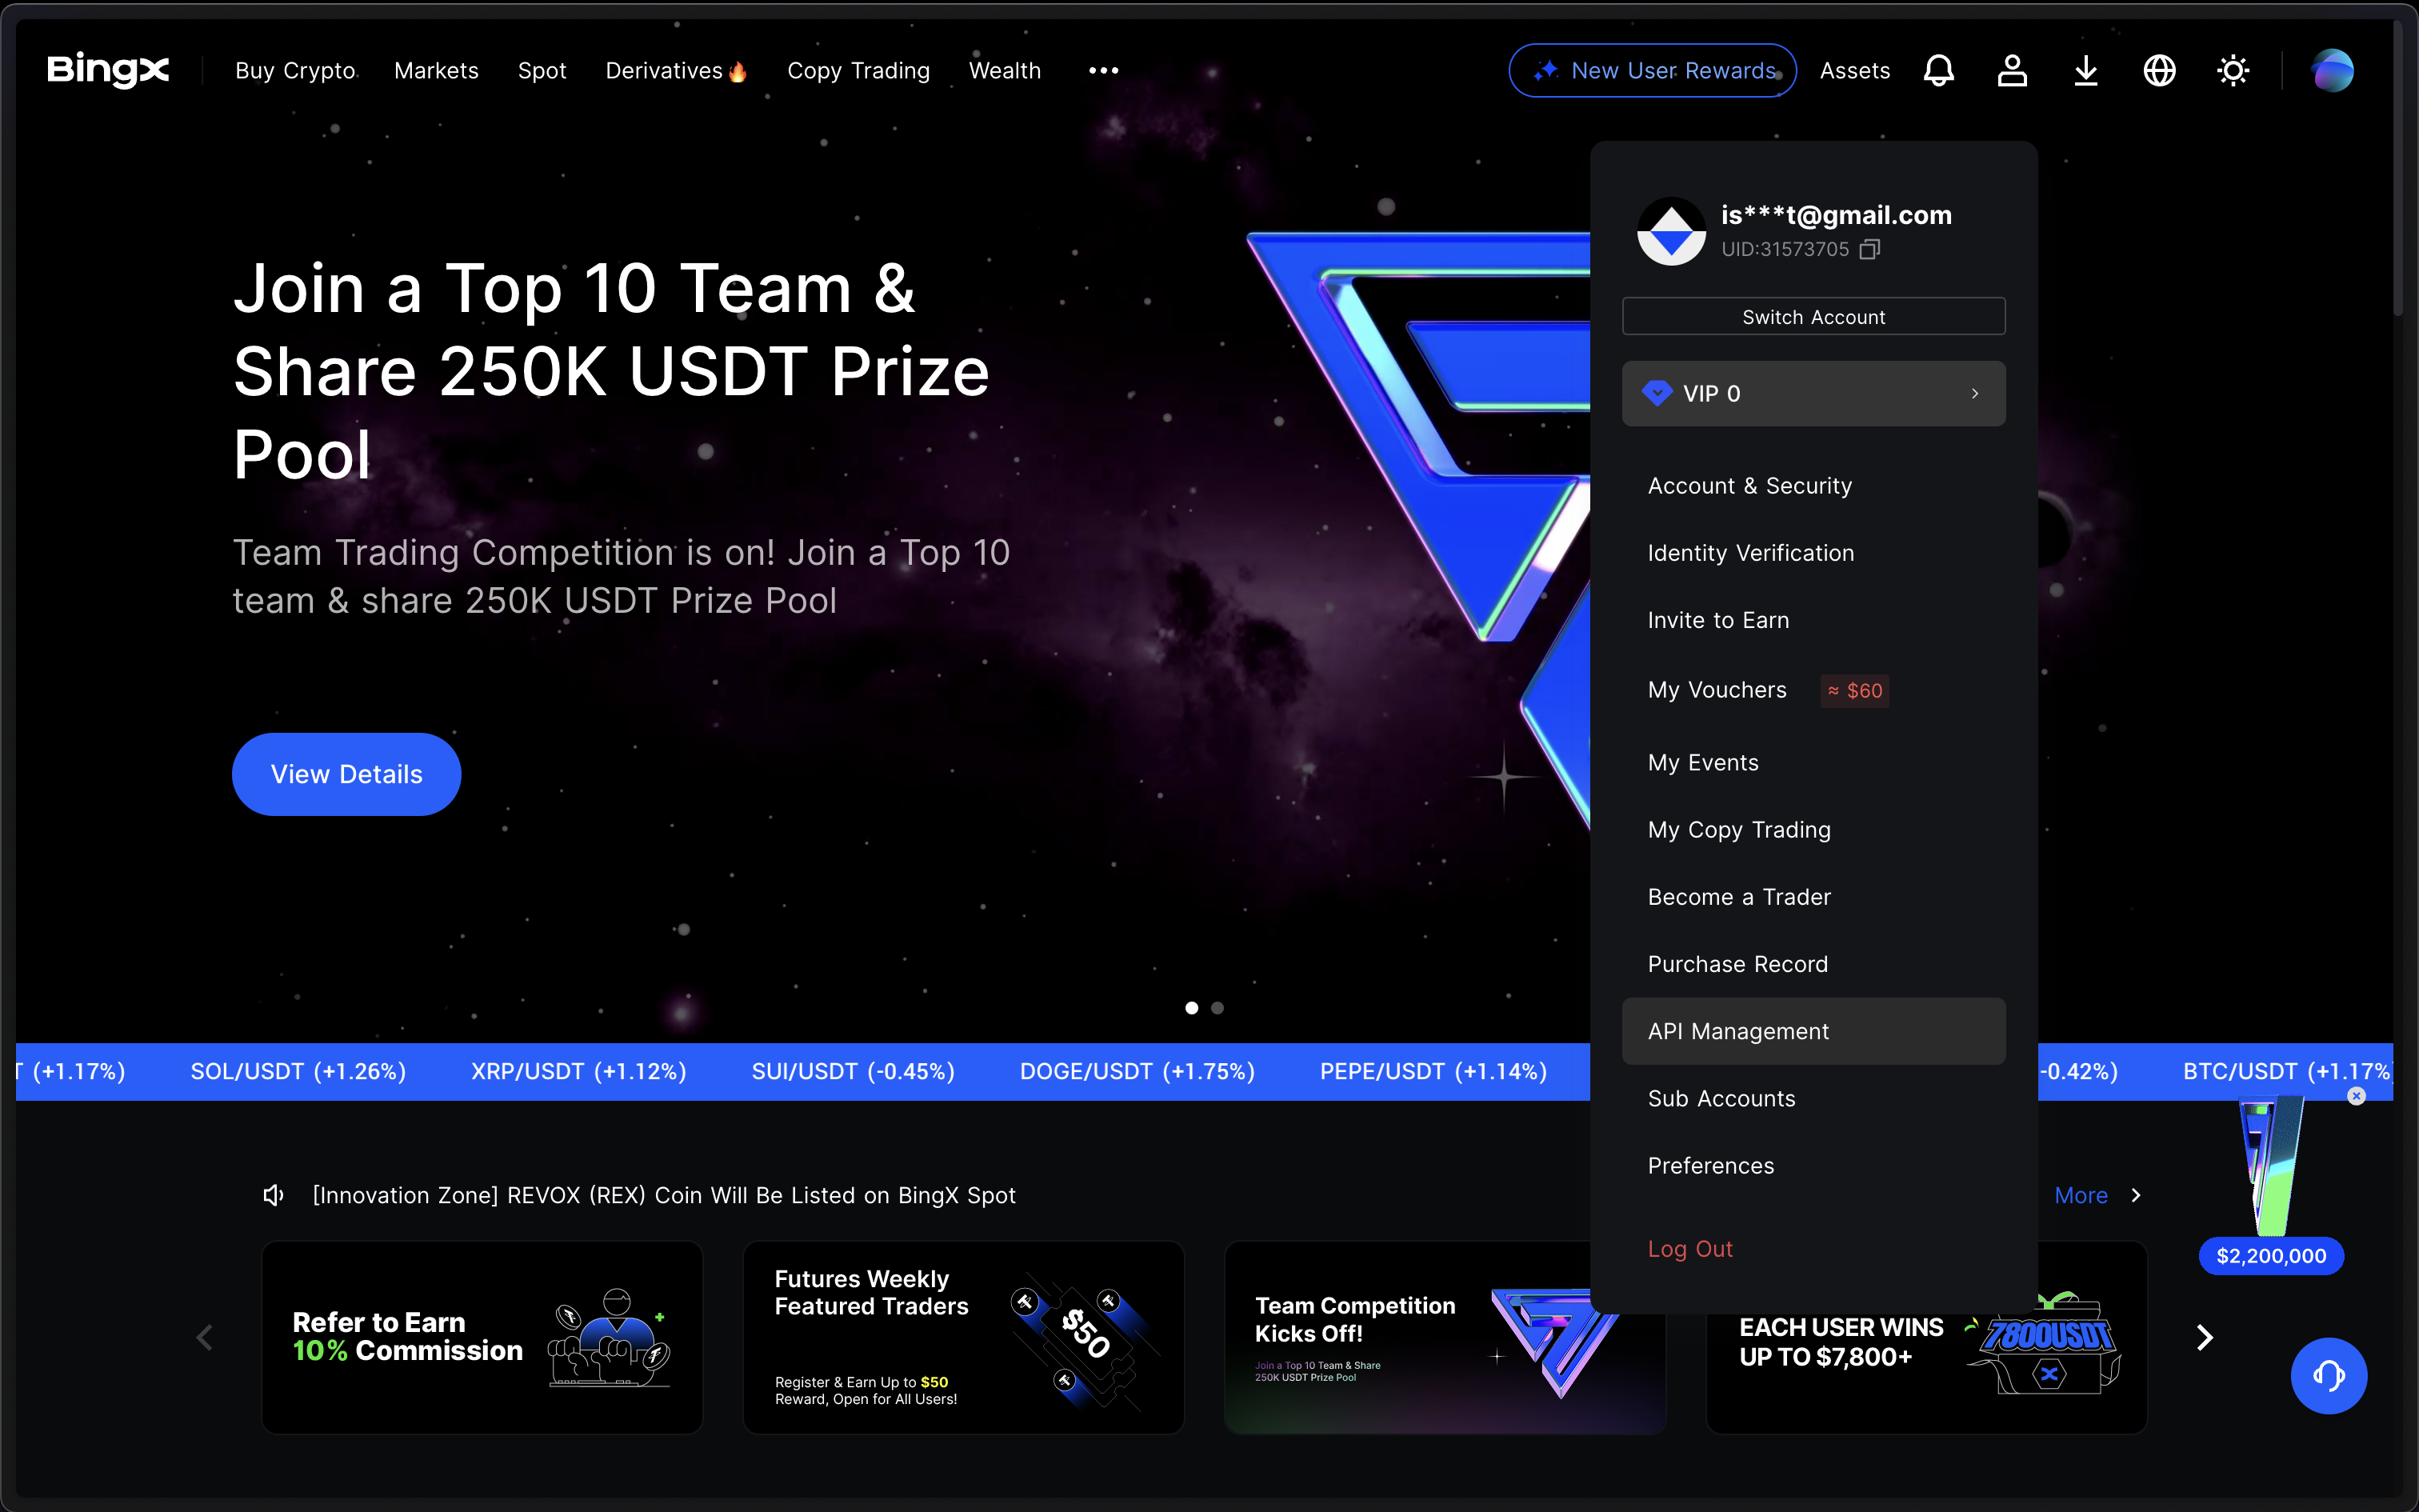This screenshot has height=1512, width=2419.
Task: Select second banner carousel dot
Action: coord(1217,1007)
